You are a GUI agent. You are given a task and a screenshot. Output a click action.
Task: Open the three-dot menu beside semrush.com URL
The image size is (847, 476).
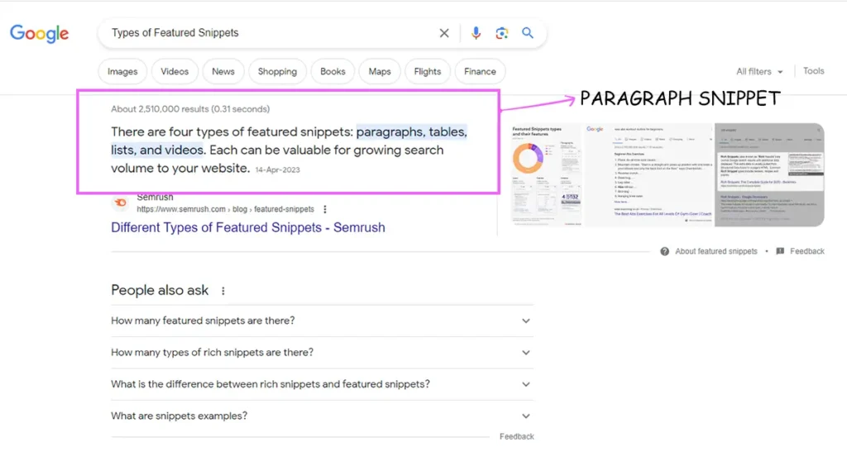coord(324,209)
